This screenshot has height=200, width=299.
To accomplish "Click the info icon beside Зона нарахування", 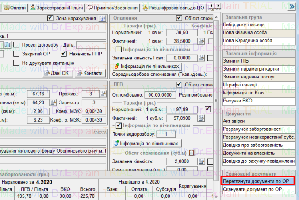I will 102,18.
